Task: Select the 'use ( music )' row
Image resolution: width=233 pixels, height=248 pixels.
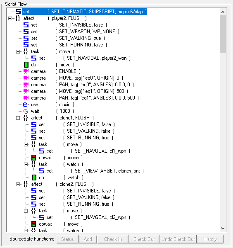Action: click(x=52, y=105)
